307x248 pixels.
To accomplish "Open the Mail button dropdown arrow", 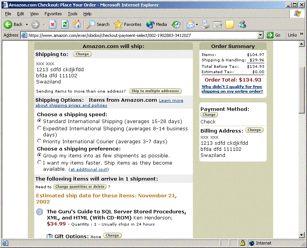I will [x=197, y=24].
